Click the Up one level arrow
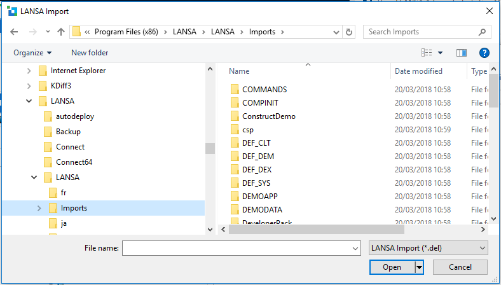Screen dimensions: 501x285 pyautogui.click(x=61, y=32)
